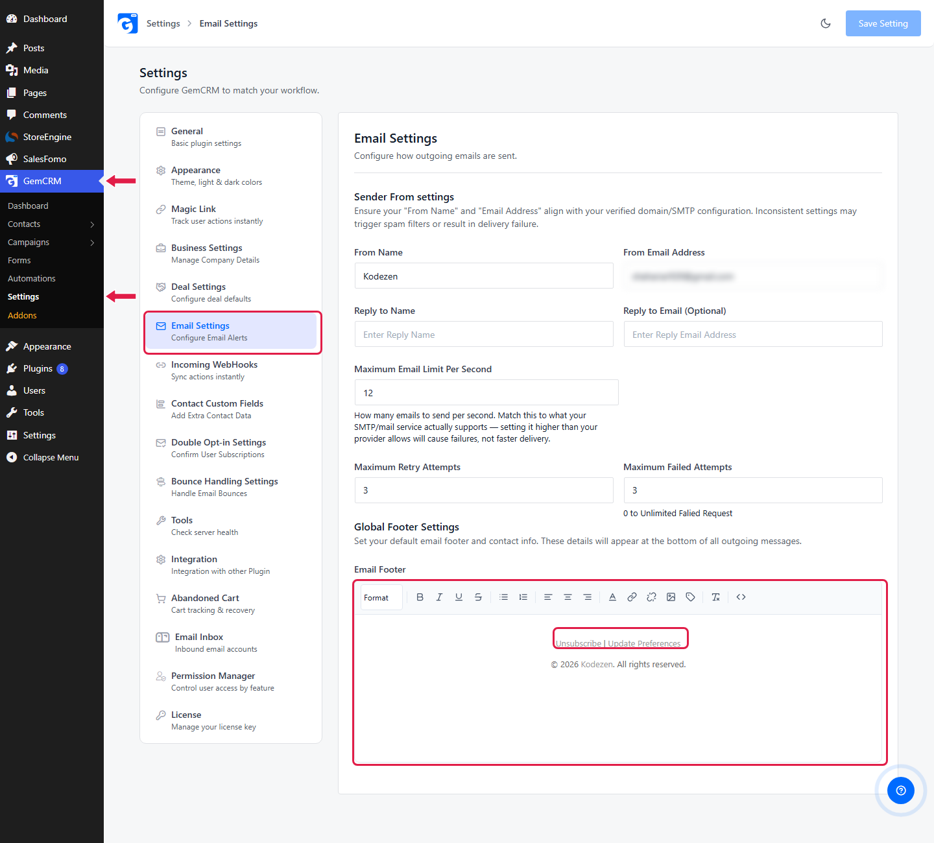Viewport: 934px width, 843px height.
Task: Switch footer editor to code view
Action: [741, 597]
